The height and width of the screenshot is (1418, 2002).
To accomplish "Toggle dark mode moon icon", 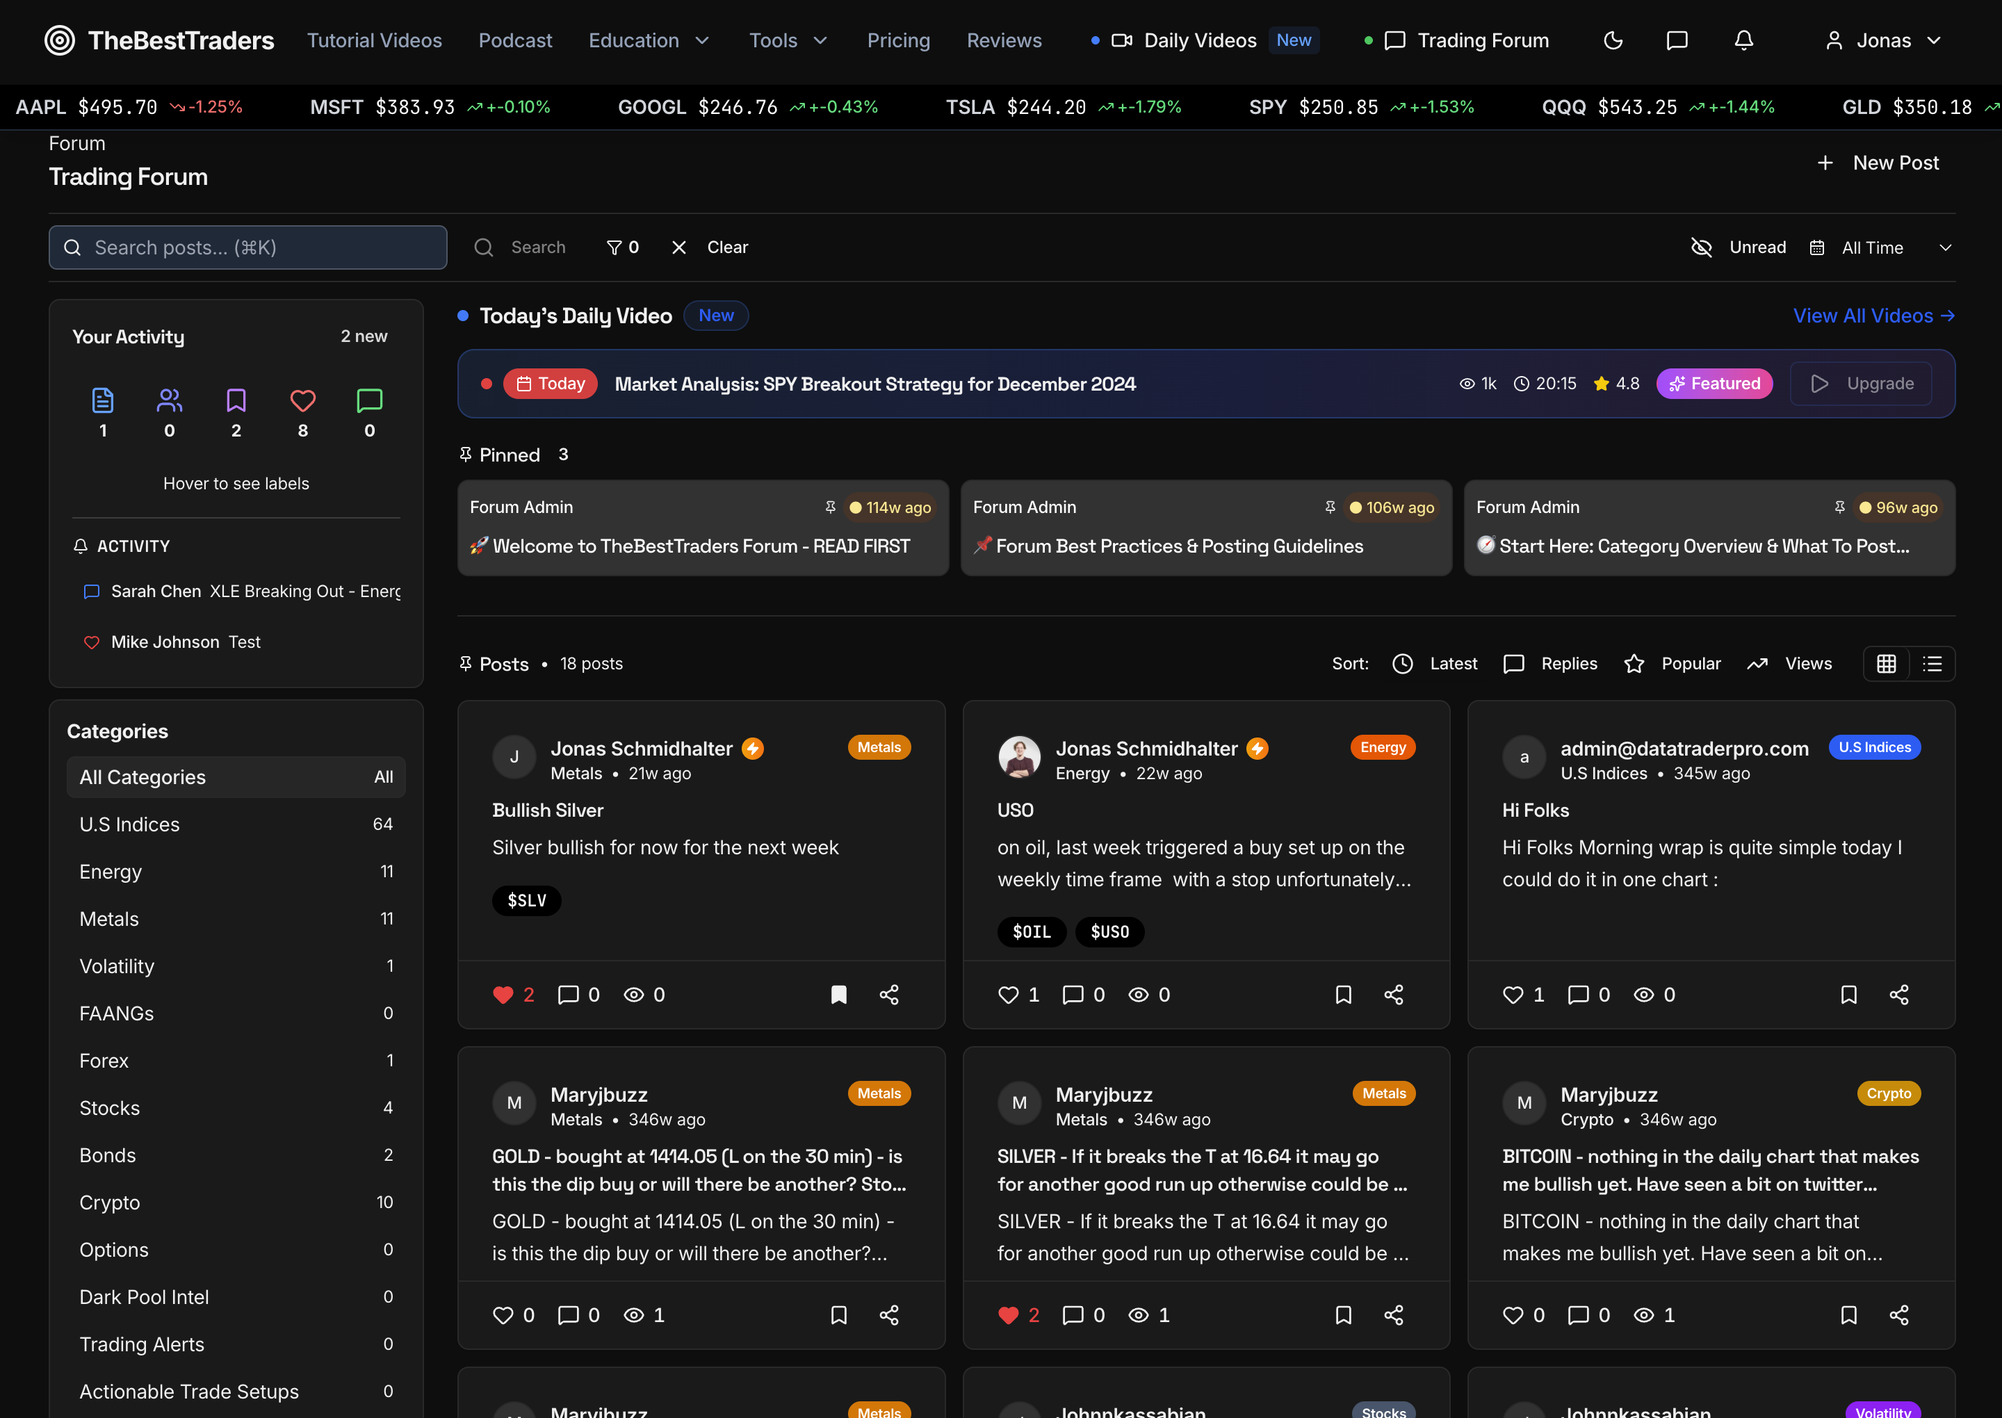I will [x=1613, y=40].
